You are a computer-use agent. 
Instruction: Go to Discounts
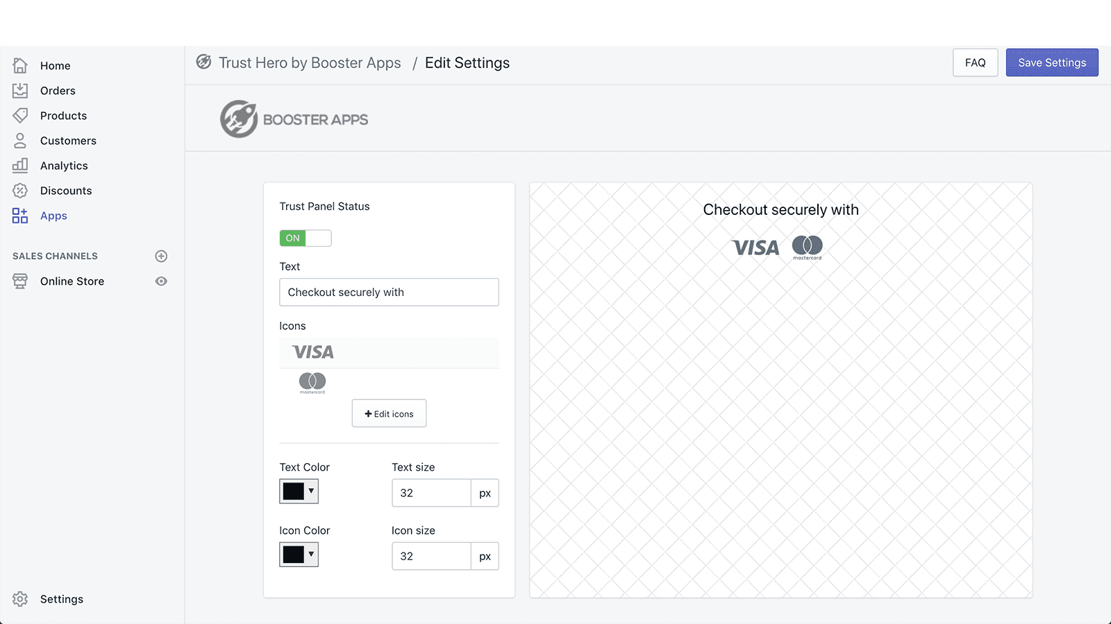66,191
